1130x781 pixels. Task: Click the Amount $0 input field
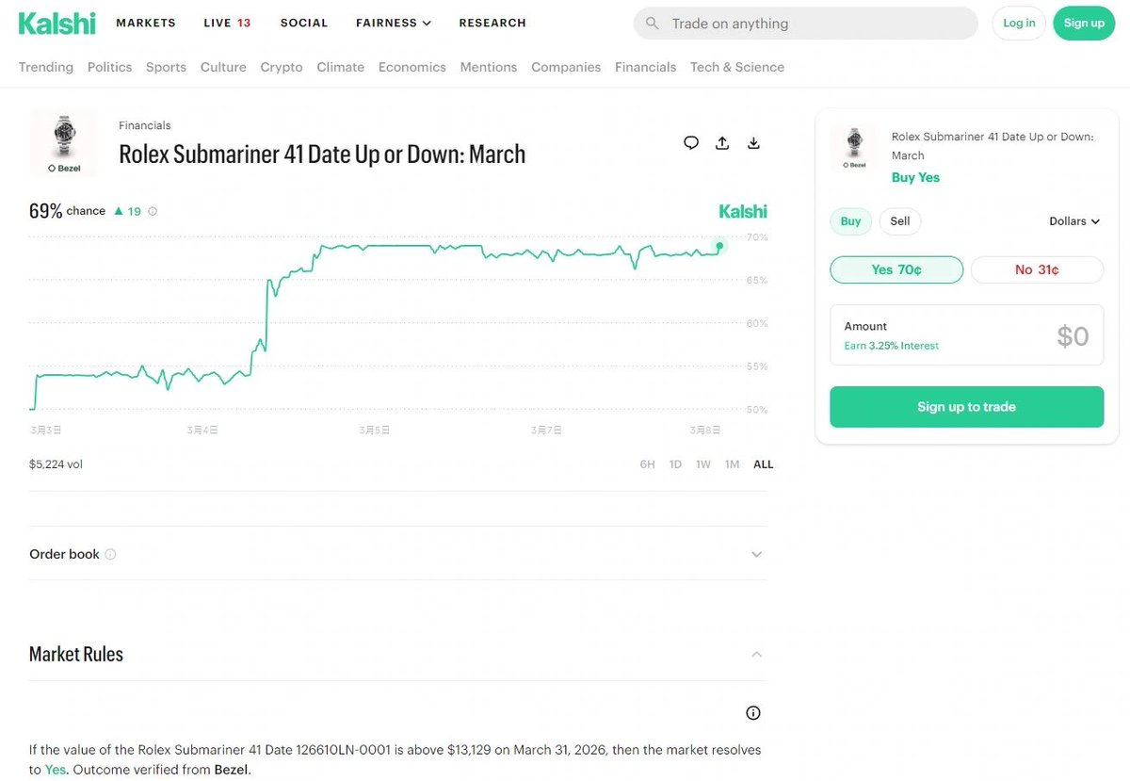966,334
